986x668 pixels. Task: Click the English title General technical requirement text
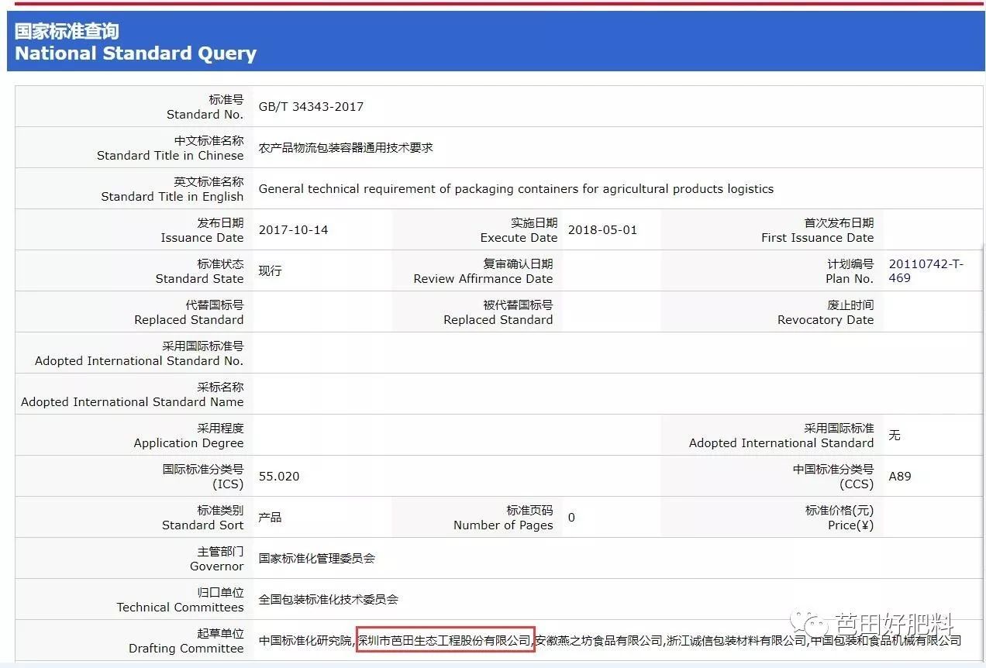[516, 188]
